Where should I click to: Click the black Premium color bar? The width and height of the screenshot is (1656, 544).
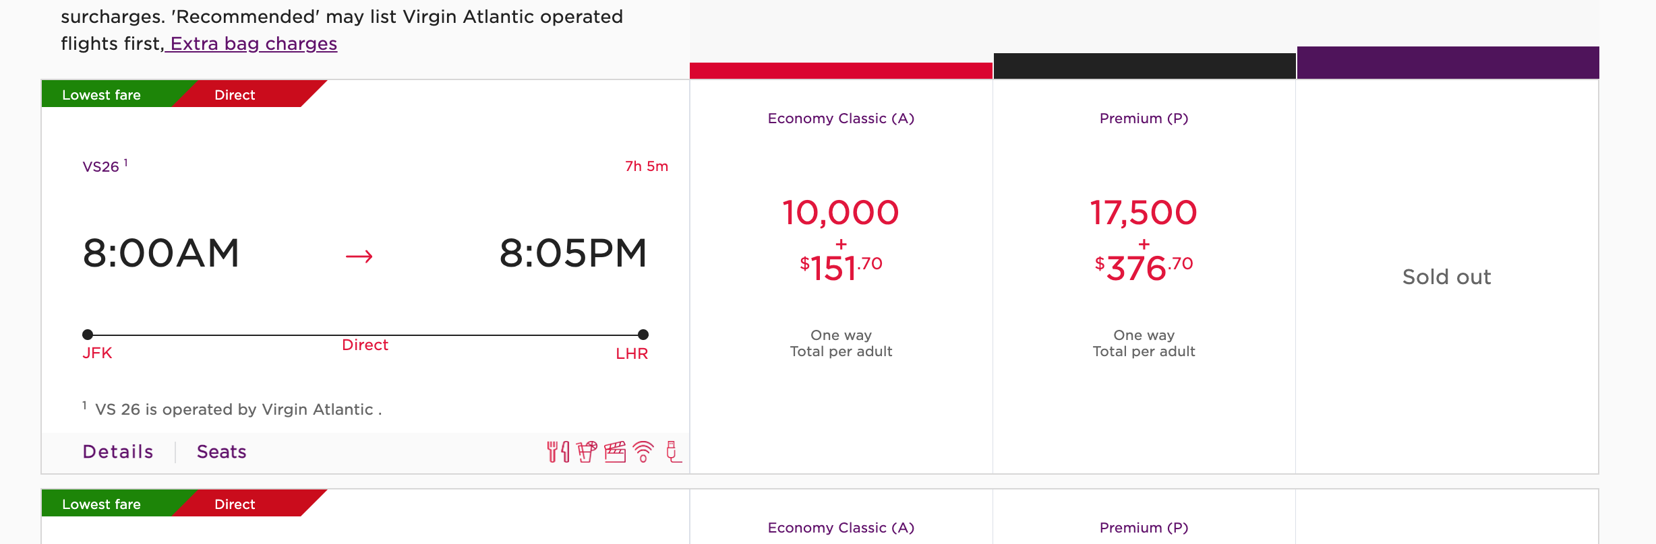[x=1144, y=66]
